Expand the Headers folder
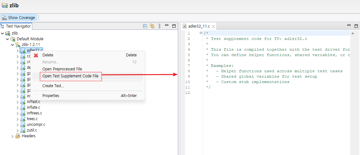This screenshot has width=360, height=155. 13,136
